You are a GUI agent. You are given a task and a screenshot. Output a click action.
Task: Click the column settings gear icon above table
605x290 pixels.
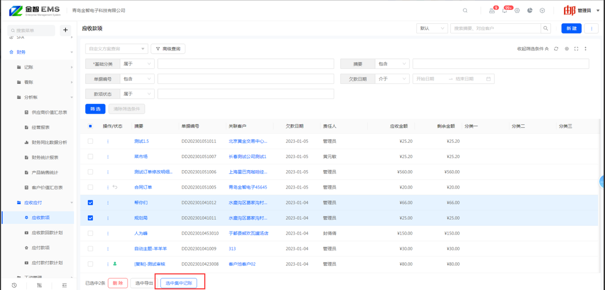567,49
